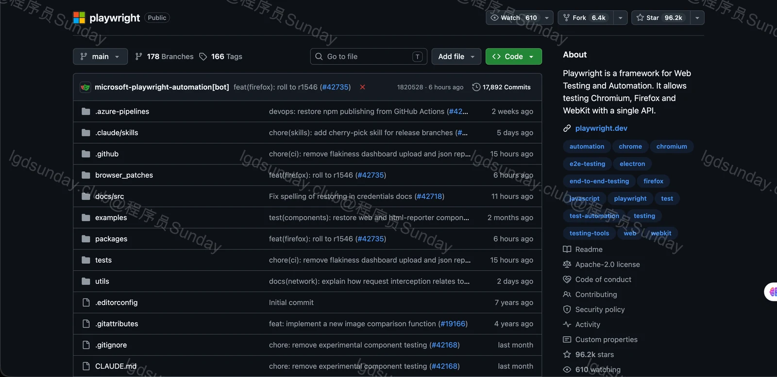Screen dimensions: 777x377
Task: Click the Code of conduct heart icon
Action: [x=567, y=280]
